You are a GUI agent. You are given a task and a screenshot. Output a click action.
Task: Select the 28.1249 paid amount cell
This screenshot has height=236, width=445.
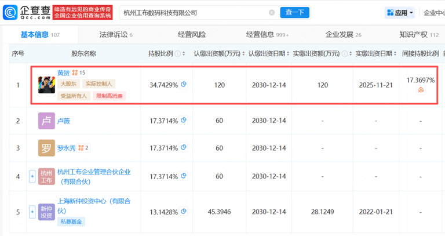tap(322, 212)
